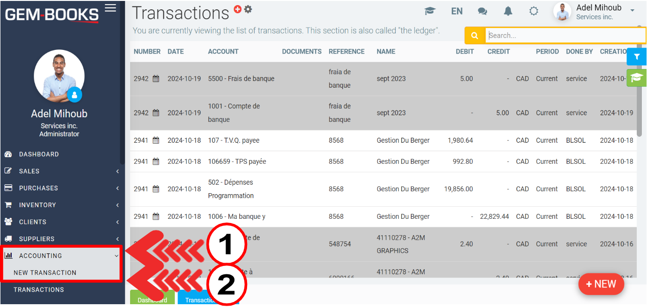Open the chat messages icon
Screen dimensions: 647x307
[x=482, y=11]
